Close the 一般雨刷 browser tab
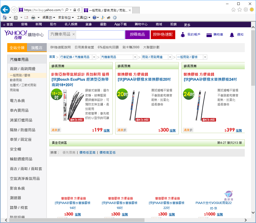Screen dimensions: 256x223 (130, 10)
